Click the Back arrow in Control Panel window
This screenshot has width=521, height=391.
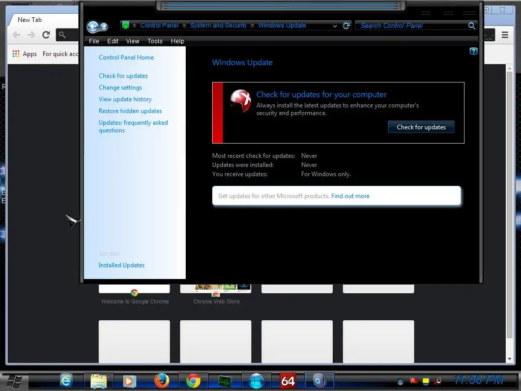[x=93, y=26]
